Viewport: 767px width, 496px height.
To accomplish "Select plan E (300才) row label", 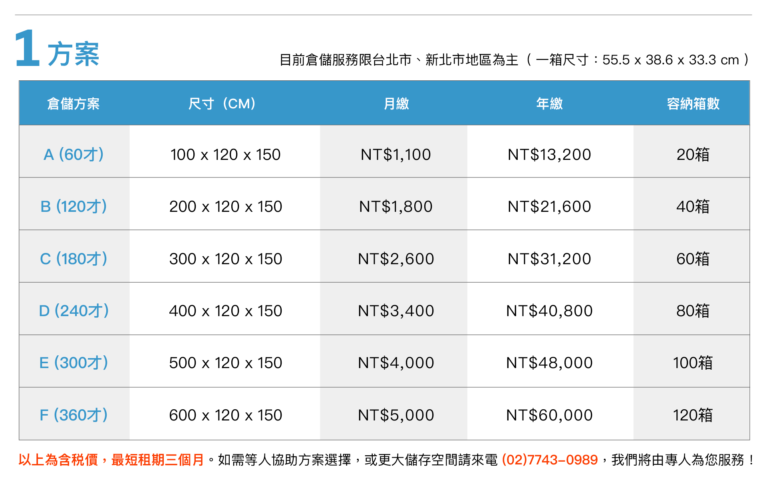I will [x=74, y=363].
